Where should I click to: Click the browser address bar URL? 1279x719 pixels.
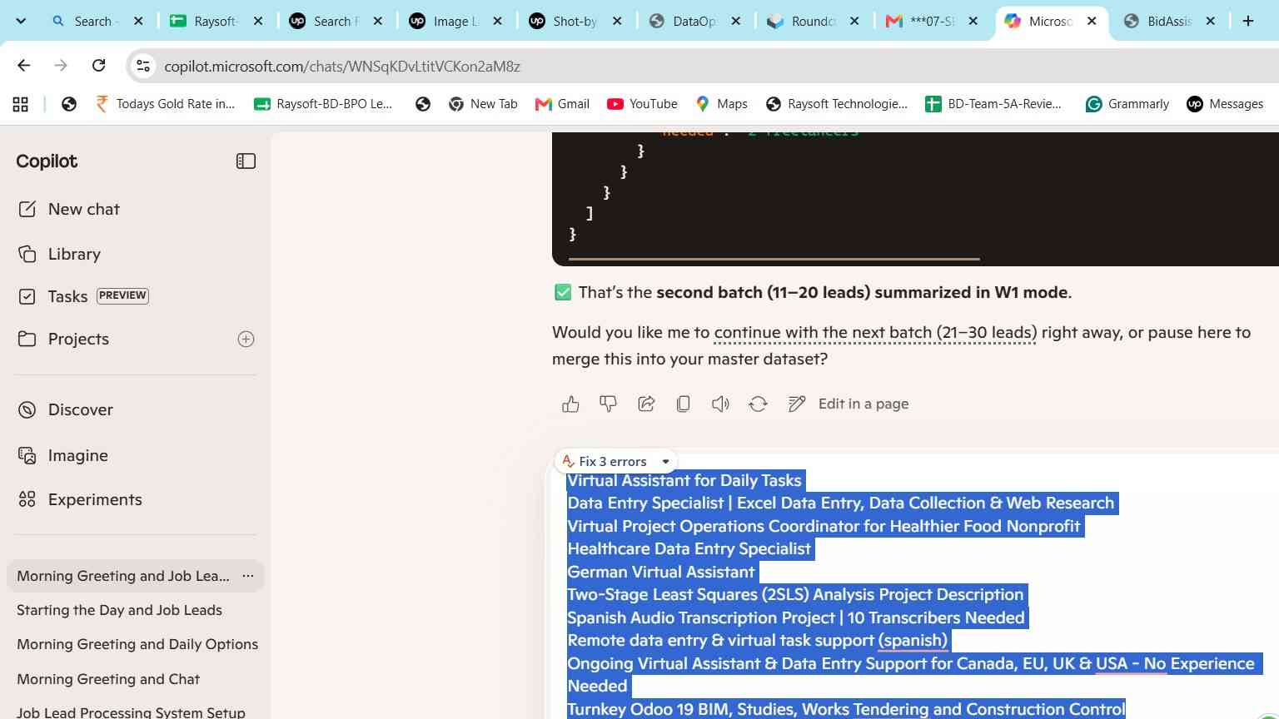(342, 66)
